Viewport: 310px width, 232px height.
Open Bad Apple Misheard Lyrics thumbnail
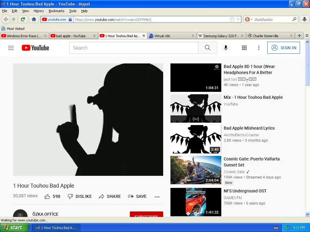(x=196, y=139)
